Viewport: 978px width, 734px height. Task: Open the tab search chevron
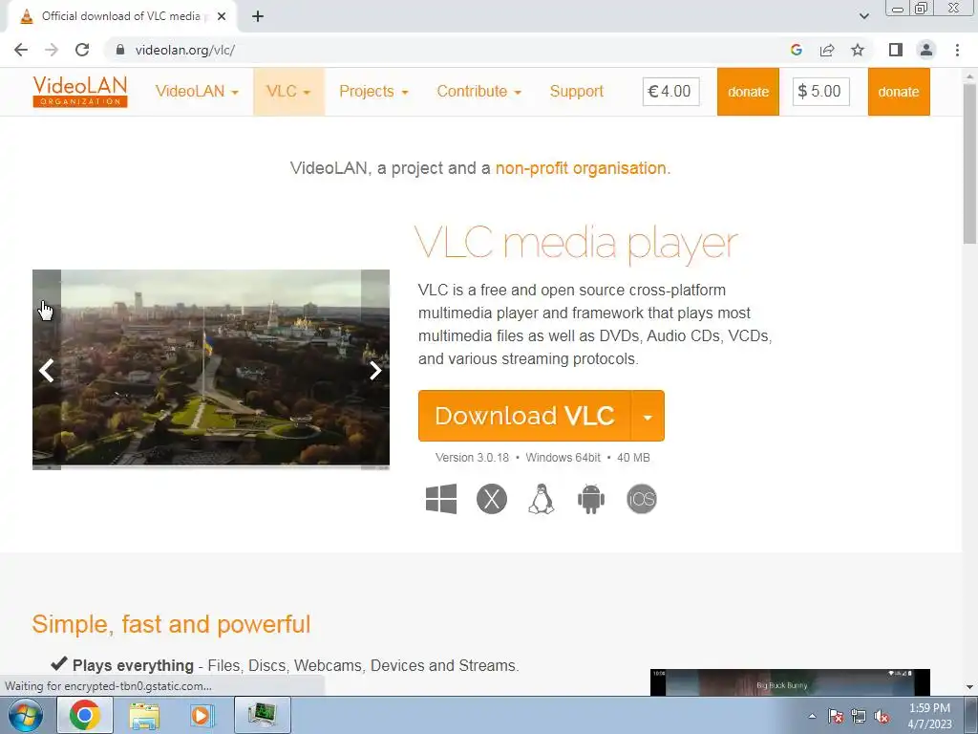(863, 16)
